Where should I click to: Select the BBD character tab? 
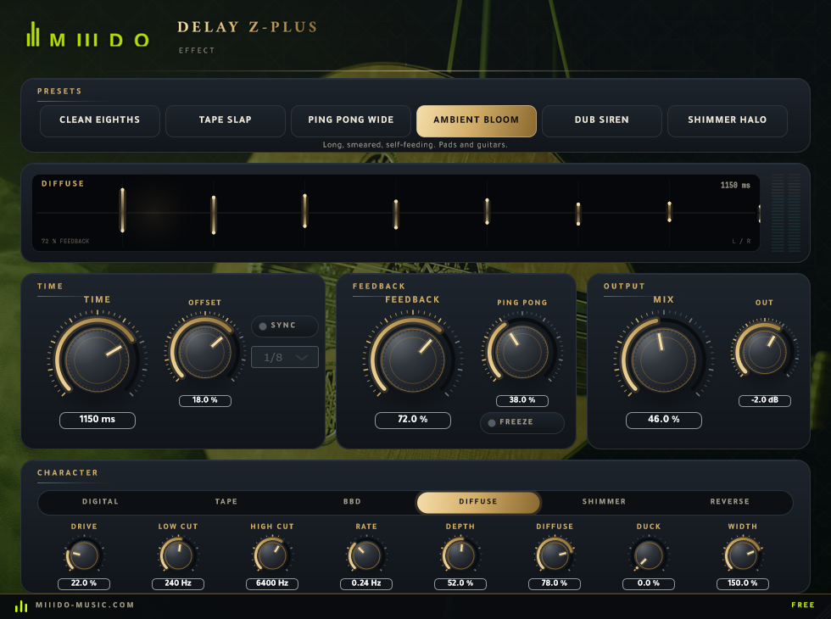352,502
